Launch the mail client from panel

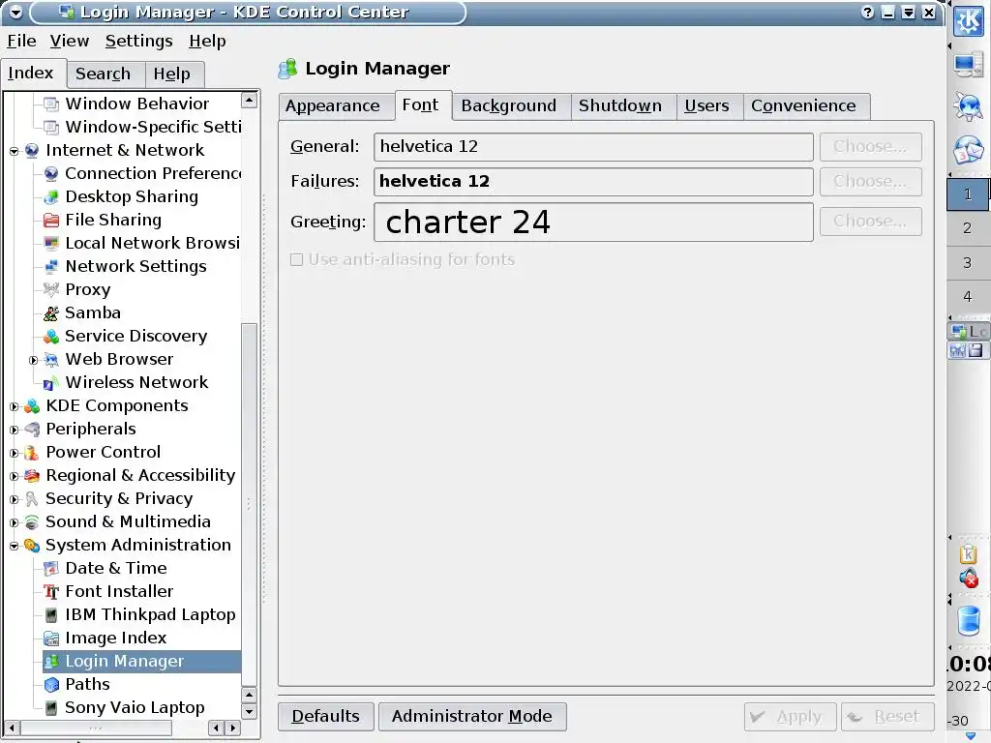pos(968,150)
